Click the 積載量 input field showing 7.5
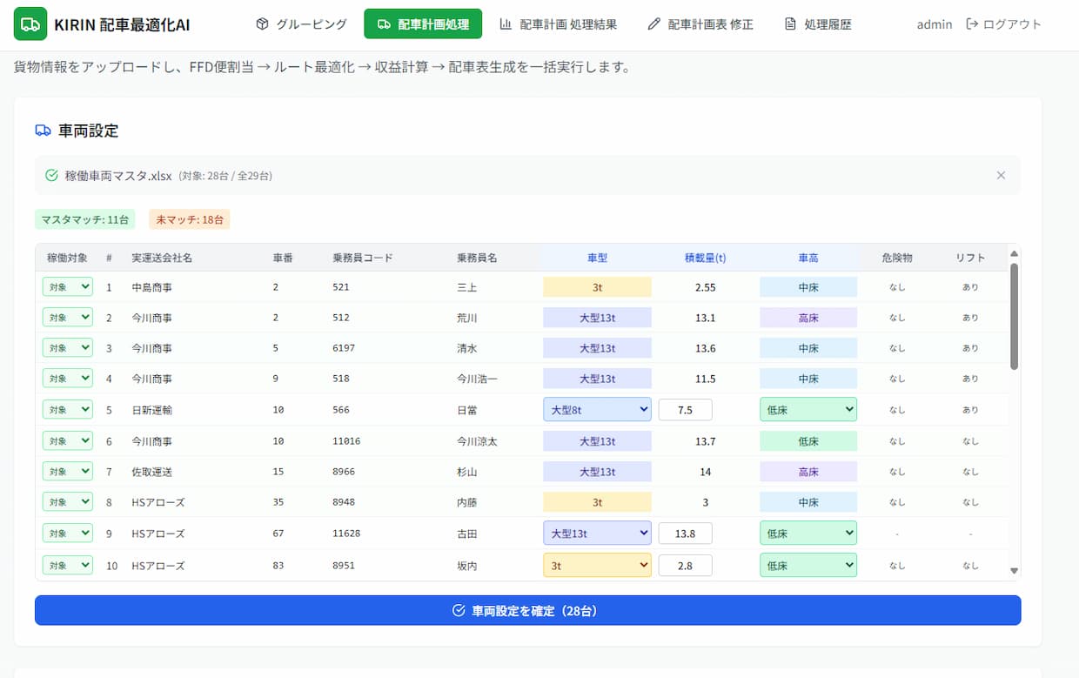The image size is (1079, 678). [x=685, y=409]
